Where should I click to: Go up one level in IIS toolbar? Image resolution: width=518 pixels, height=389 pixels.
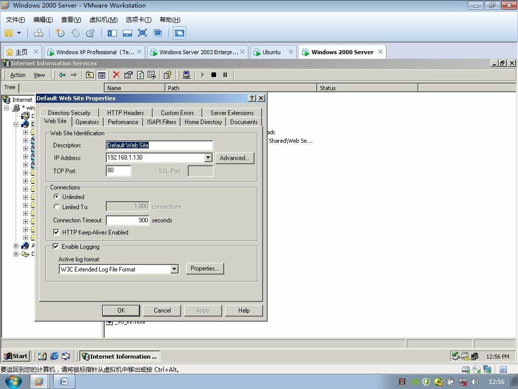(x=90, y=75)
